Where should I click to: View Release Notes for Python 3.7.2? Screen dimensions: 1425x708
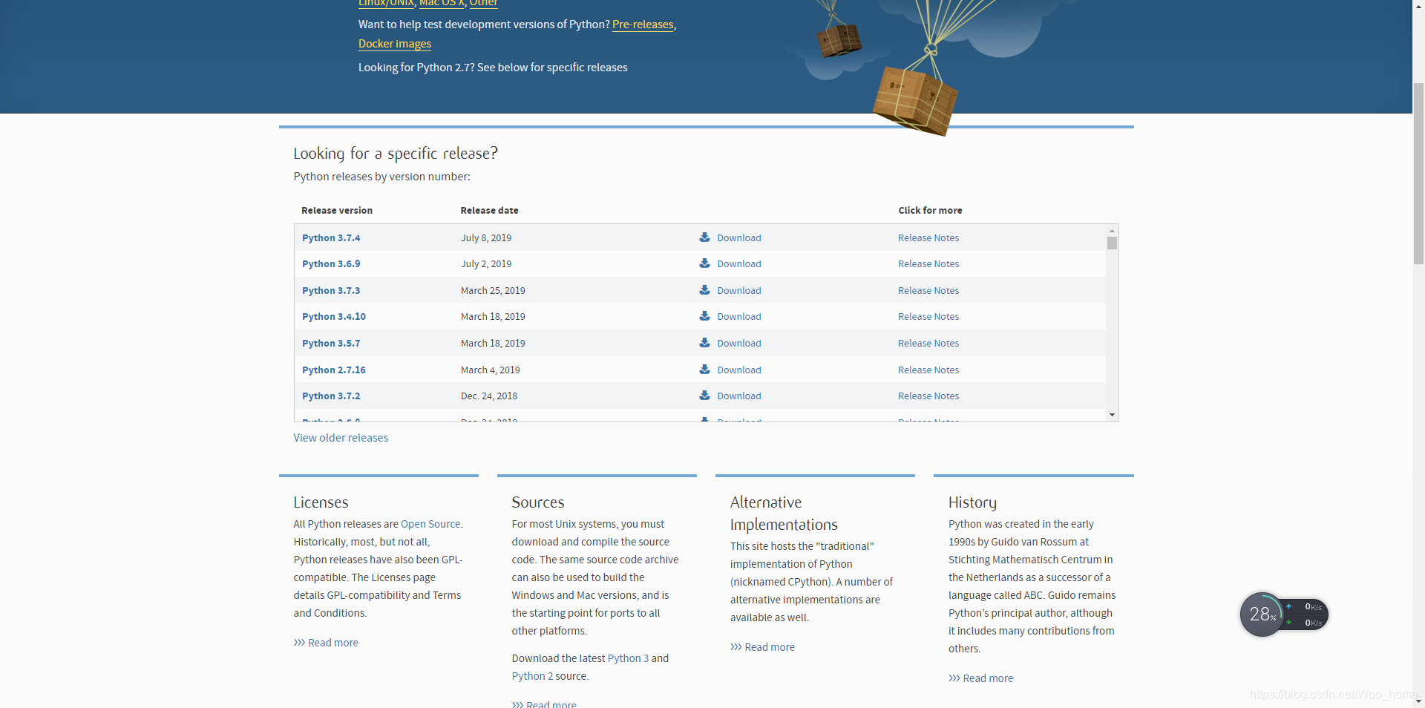(928, 396)
